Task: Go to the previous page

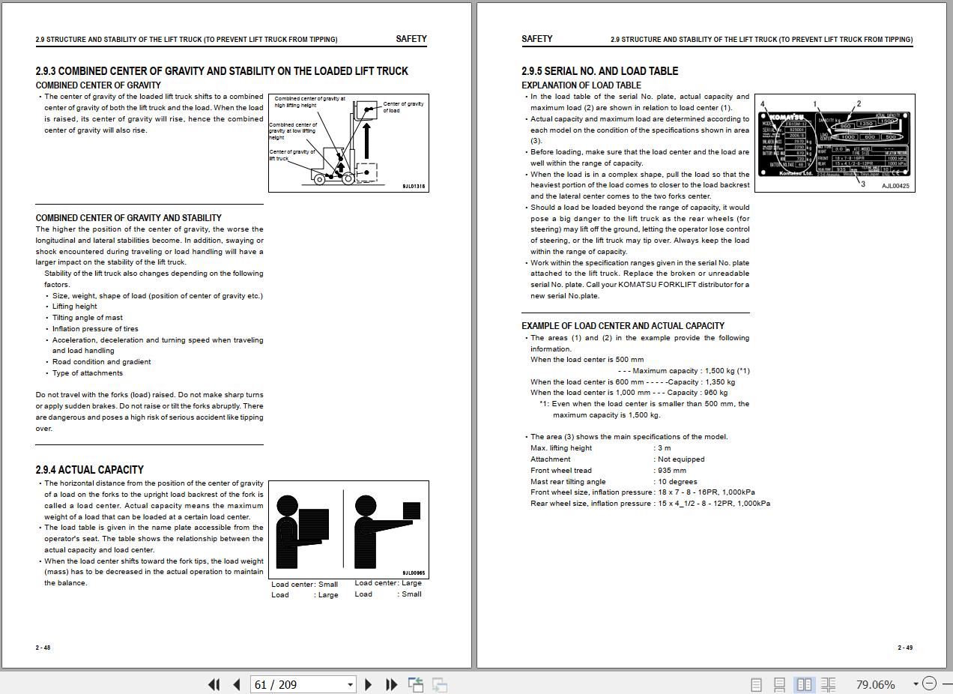Action: (237, 684)
